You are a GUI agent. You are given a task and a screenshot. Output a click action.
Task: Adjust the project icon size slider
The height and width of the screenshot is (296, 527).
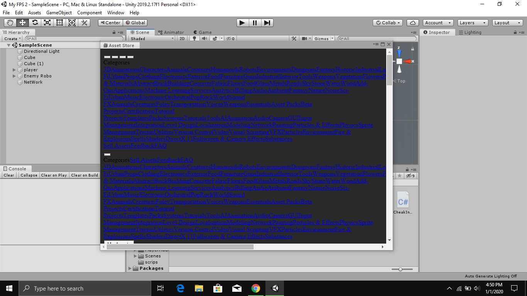coord(402,269)
